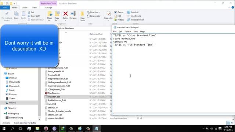Screen dimensions: 235x132
Task: Open Music in navigation pane
Action: tap(12, 90)
